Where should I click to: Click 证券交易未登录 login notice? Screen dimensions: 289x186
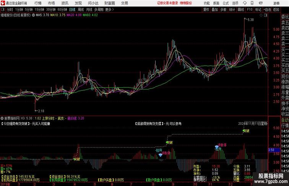coord(167,3)
